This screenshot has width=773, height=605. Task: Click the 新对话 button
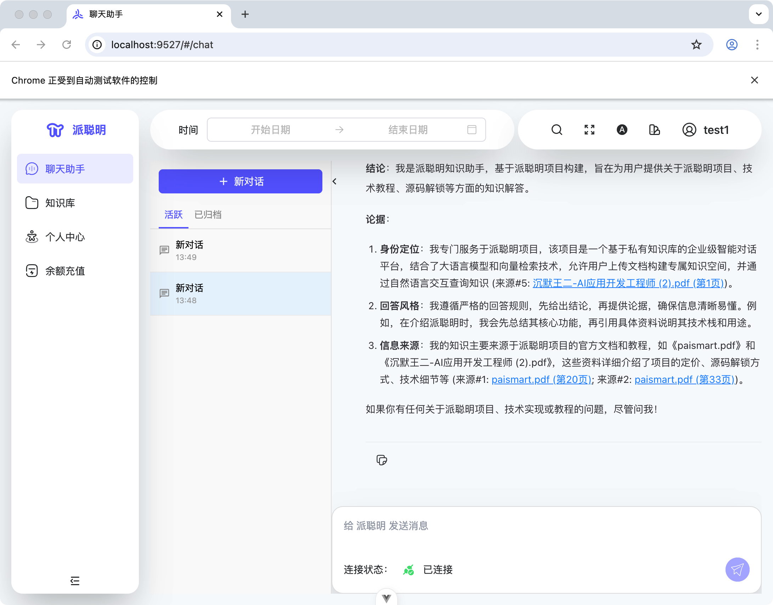pyautogui.click(x=240, y=181)
